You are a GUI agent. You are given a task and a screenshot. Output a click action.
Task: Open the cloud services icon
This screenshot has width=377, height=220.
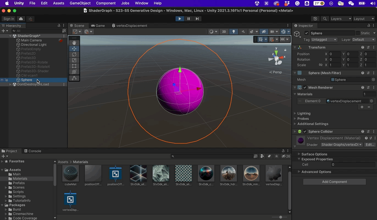click(x=21, y=19)
